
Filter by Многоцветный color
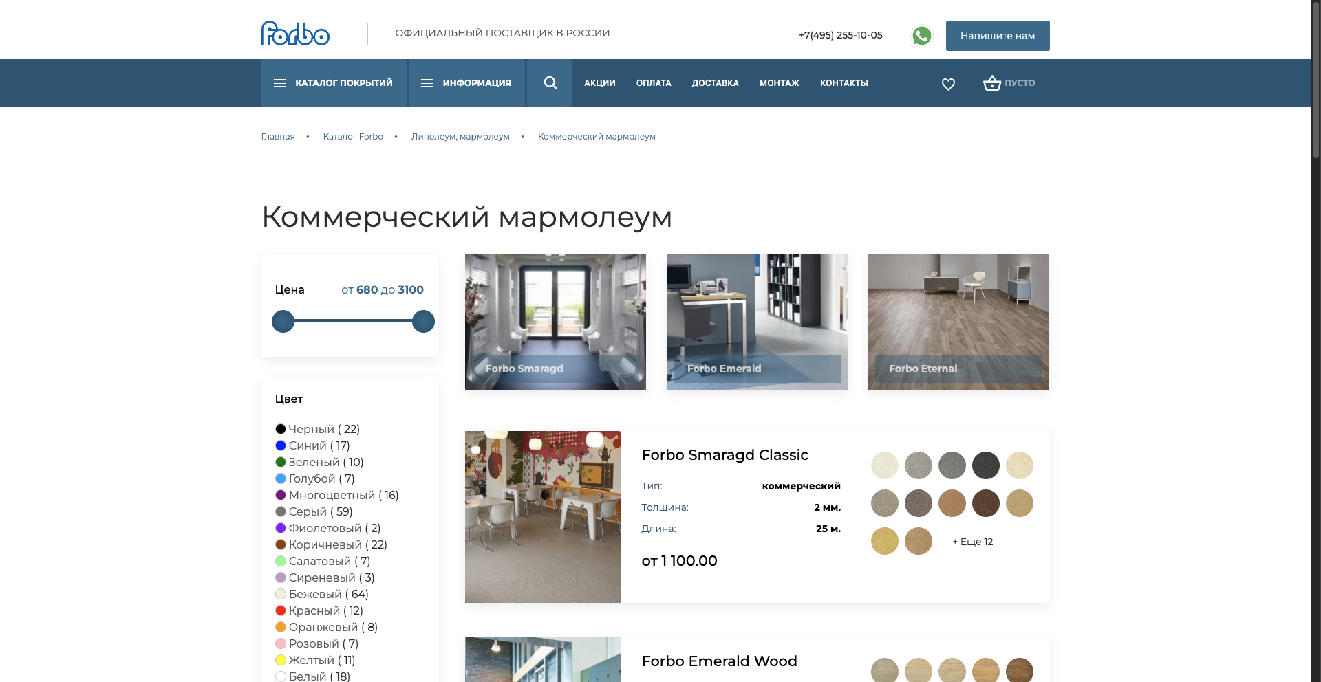[337, 495]
